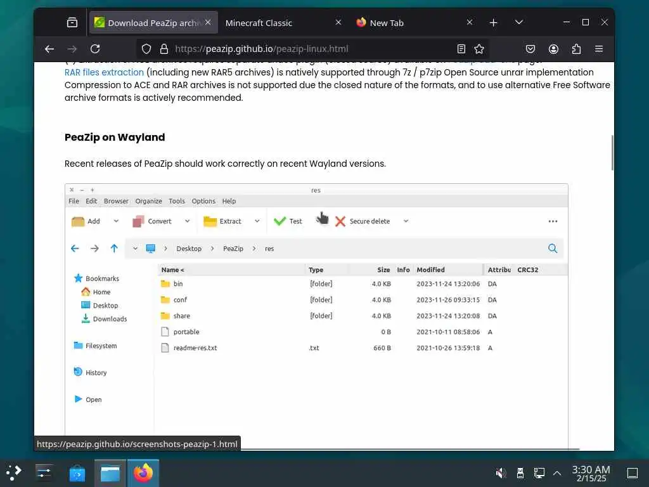The width and height of the screenshot is (649, 487).
Task: Expand the dropdown arrow beside Extract
Action: (257, 221)
